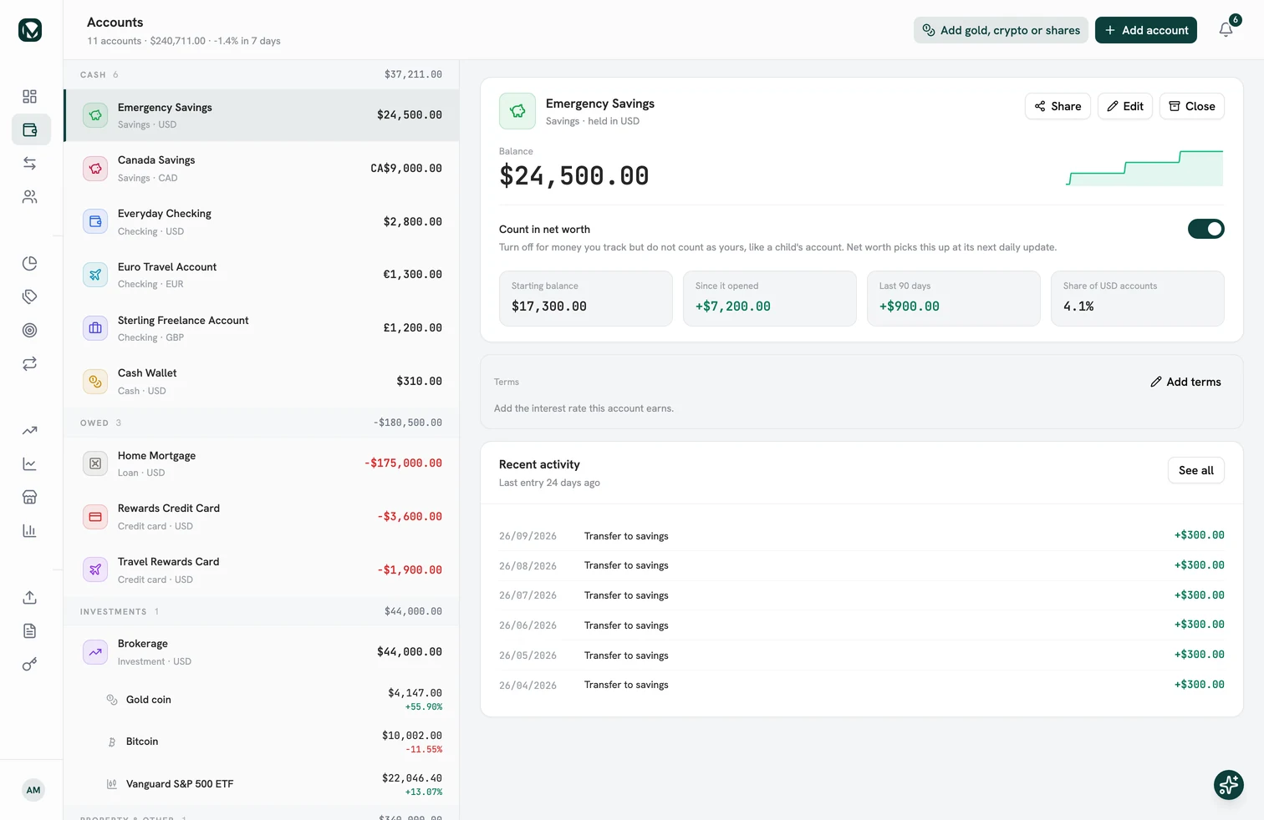Open the AM user avatar
The width and height of the screenshot is (1264, 820).
[33, 790]
